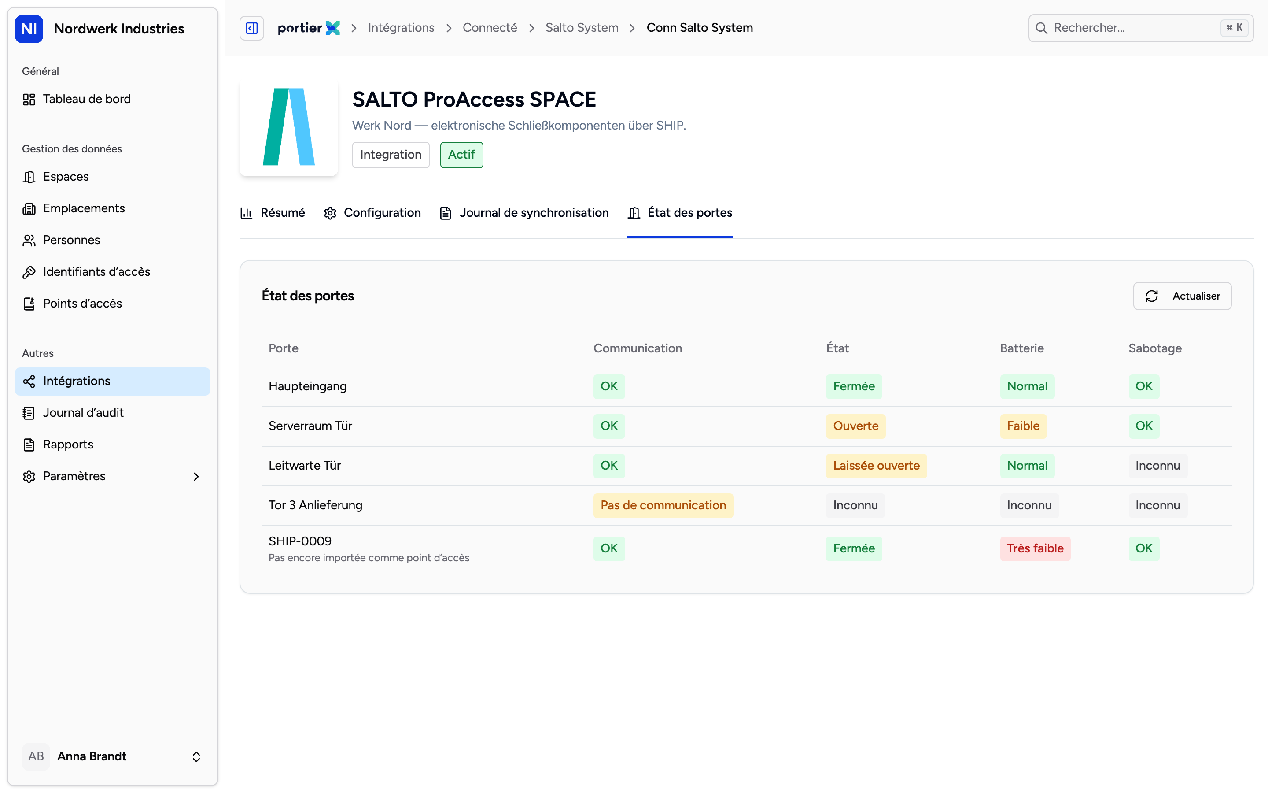Click the Points d'accès icon
The height and width of the screenshot is (793, 1268).
point(29,304)
